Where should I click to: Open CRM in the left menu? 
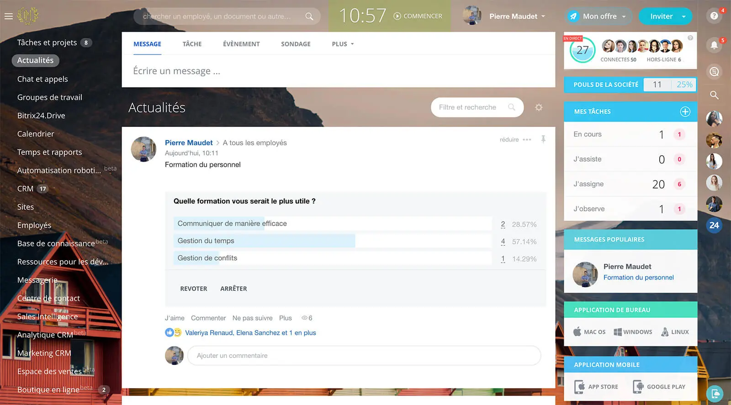[x=25, y=189]
